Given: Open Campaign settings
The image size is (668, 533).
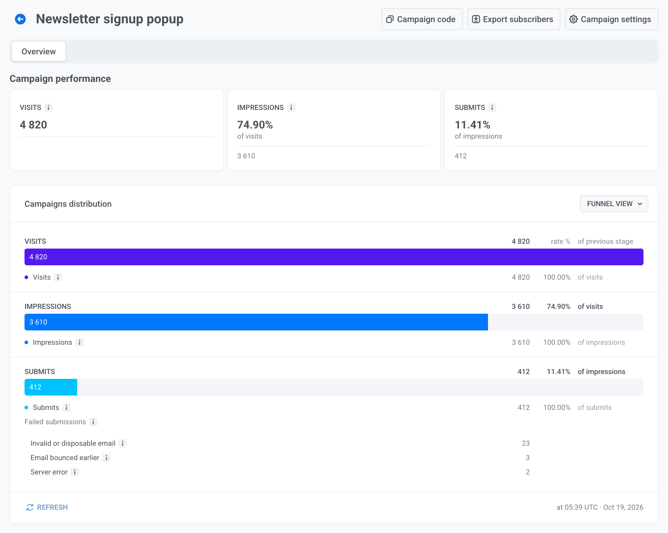Looking at the screenshot, I should tap(611, 19).
